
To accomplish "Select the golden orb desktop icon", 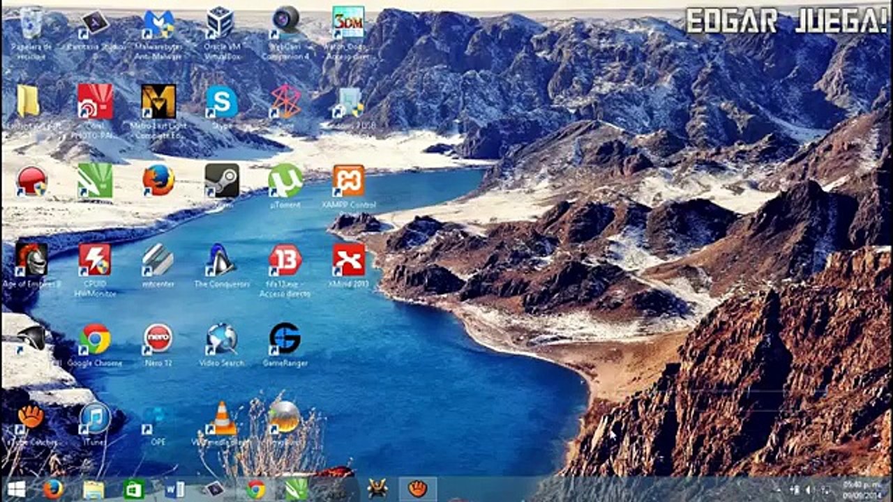I will 285,418.
